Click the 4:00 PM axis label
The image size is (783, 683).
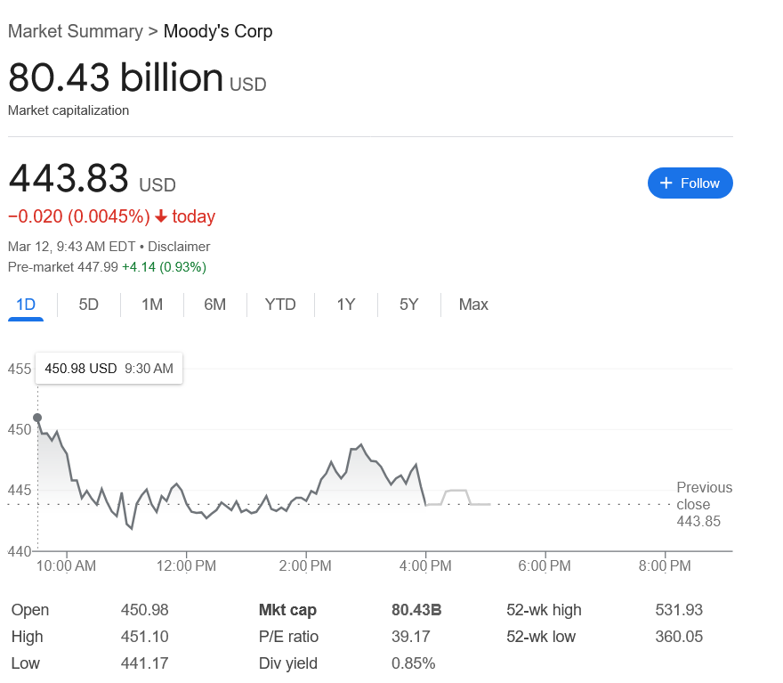point(425,565)
